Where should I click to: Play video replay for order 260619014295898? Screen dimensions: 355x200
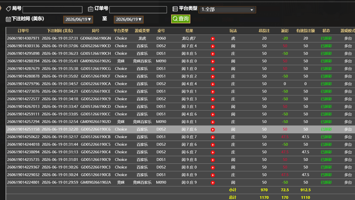pos(213,54)
